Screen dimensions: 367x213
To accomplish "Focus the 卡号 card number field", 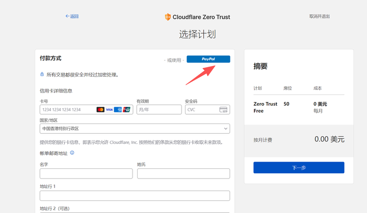I will 67,110.
